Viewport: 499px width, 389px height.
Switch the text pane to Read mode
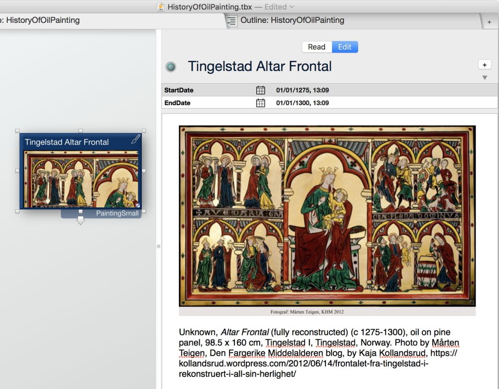point(316,47)
